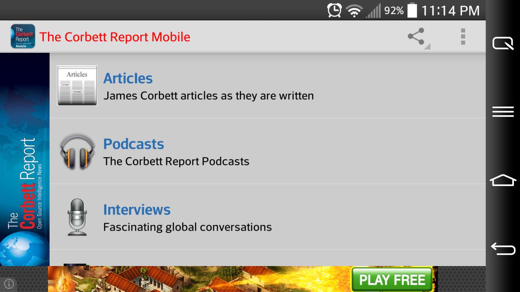The image size is (520, 292).
Task: Tap the Android back navigation button
Action: pos(503,248)
